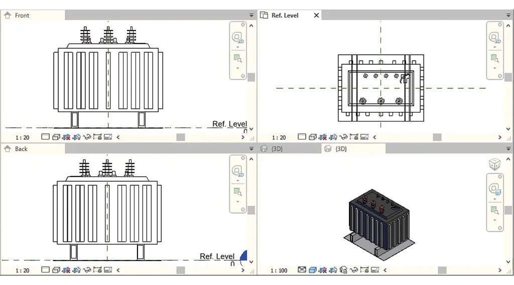Image resolution: width=514 pixels, height=285 pixels.
Task: Open the 2D steering wheel in Front view
Action: click(237, 38)
